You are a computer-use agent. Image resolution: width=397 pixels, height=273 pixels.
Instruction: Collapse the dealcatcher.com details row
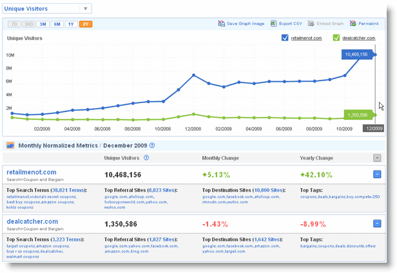pyautogui.click(x=377, y=223)
